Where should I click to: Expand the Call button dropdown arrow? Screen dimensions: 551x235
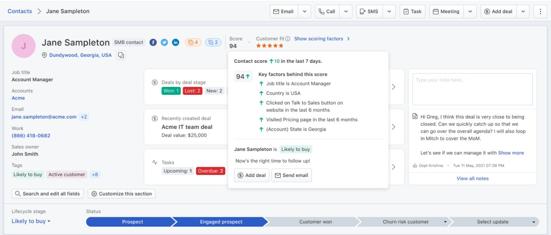[x=345, y=11]
